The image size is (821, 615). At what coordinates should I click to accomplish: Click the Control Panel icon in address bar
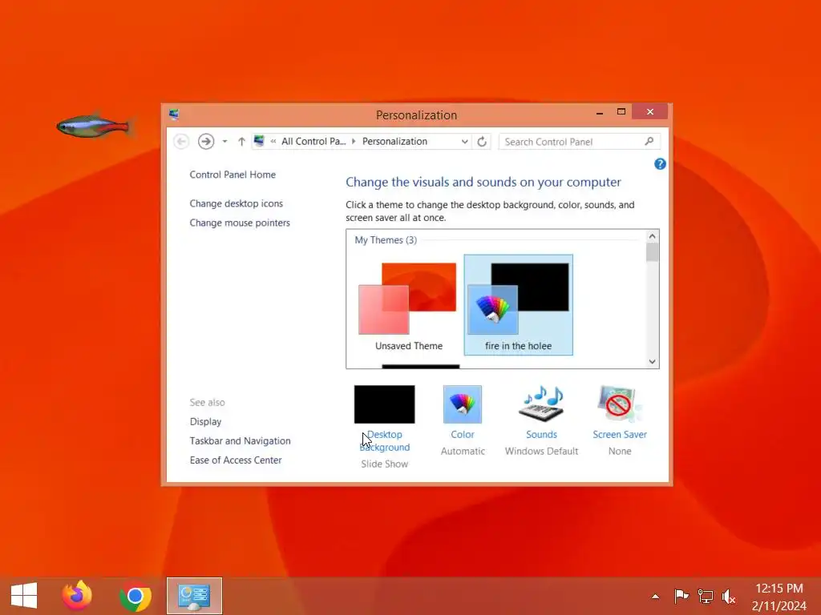point(259,141)
